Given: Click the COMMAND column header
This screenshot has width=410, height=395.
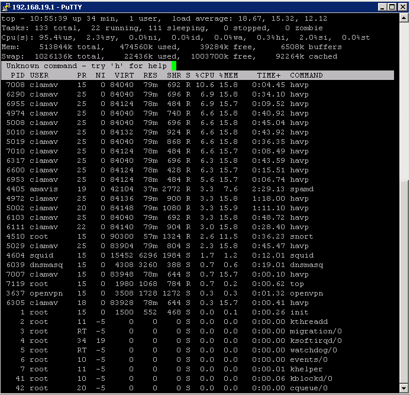Looking at the screenshot, I should click(306, 75).
